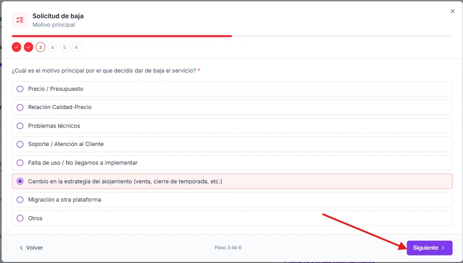Viewport: 463px width, 263px height.
Task: Click the second completed step checkmark
Action: coord(28,47)
